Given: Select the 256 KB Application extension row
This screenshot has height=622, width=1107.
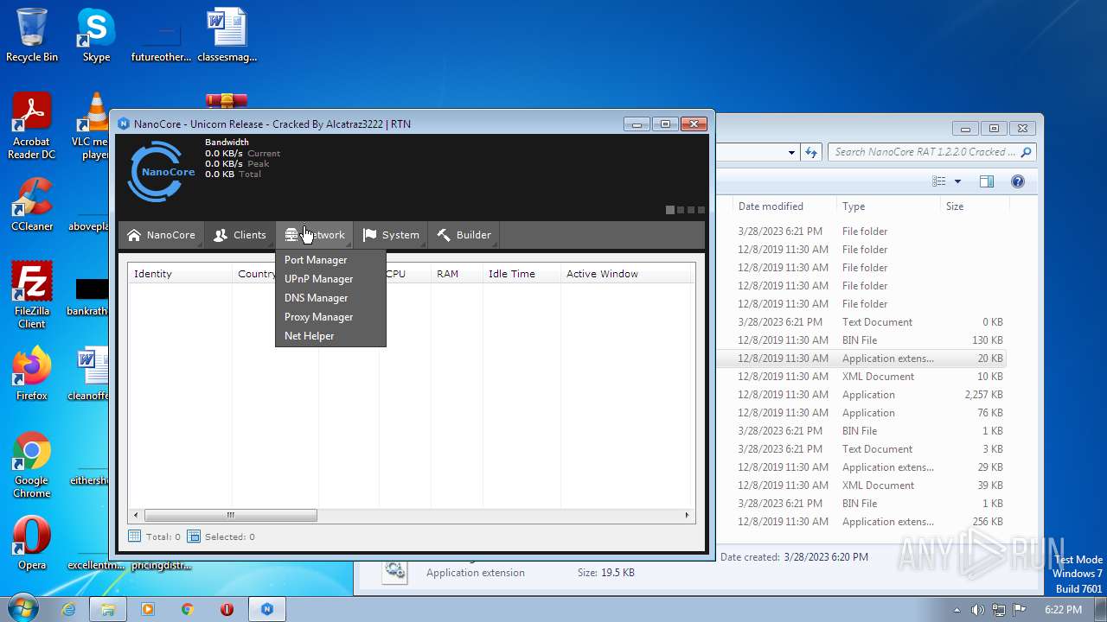Looking at the screenshot, I should pyautogui.click(x=861, y=522).
